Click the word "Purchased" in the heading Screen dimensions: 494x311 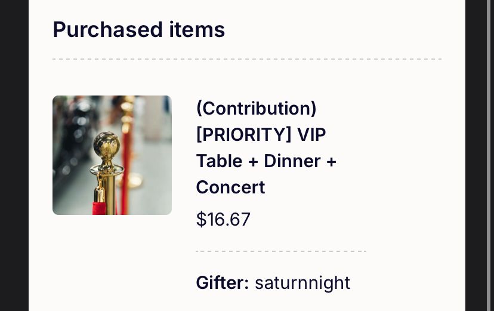coord(104,29)
